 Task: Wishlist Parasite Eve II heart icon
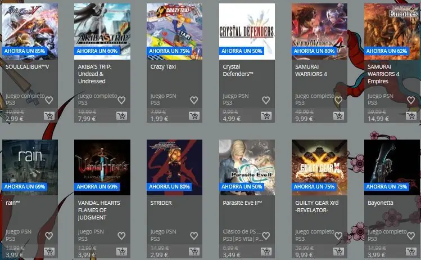point(266,236)
